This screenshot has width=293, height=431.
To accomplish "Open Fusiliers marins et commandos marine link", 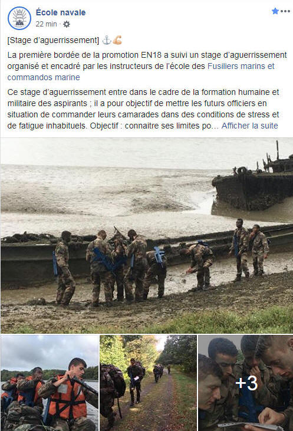I will [141, 72].
